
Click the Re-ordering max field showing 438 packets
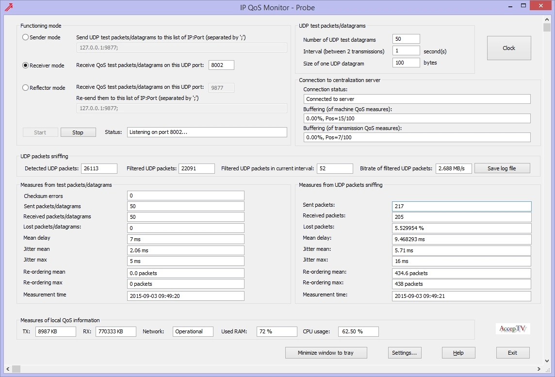click(x=461, y=284)
